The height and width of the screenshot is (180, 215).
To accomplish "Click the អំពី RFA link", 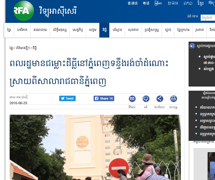I will (x=193, y=16).
